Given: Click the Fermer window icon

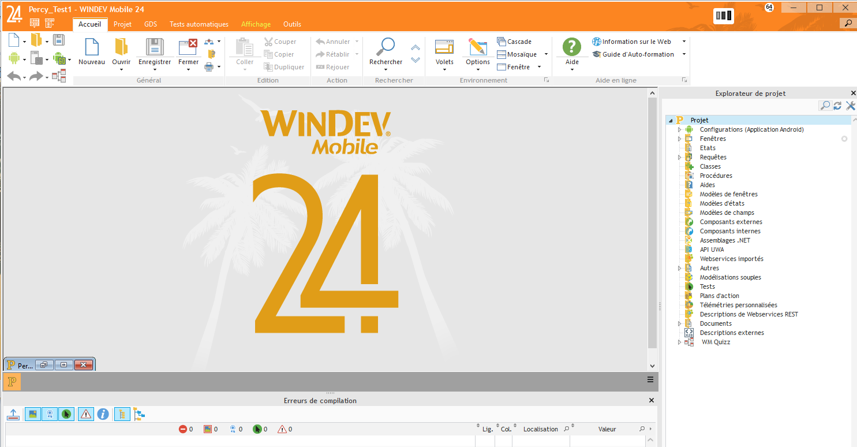Looking at the screenshot, I should [x=188, y=47].
